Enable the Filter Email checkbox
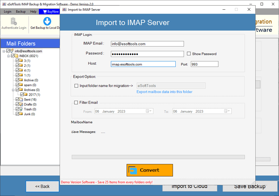The width and height of the screenshot is (279, 196). coord(76,103)
